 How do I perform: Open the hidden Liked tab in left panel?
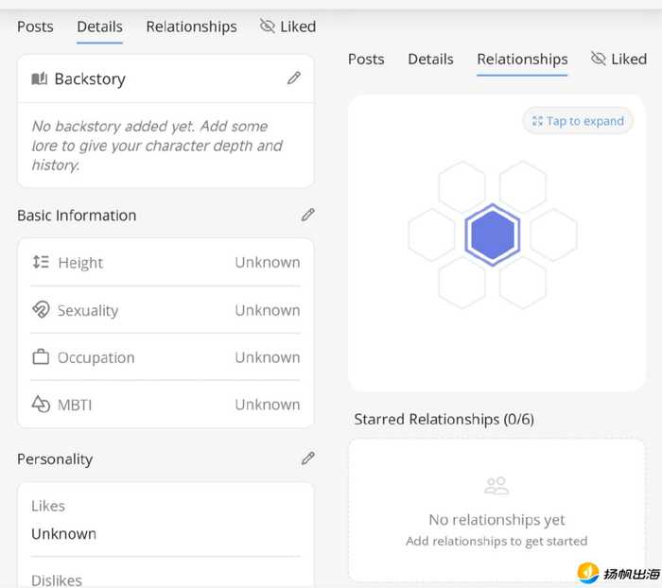[288, 26]
